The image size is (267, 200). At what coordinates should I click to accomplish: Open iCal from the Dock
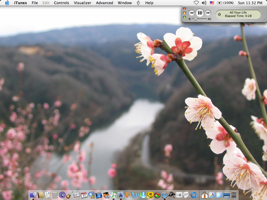[84, 195]
